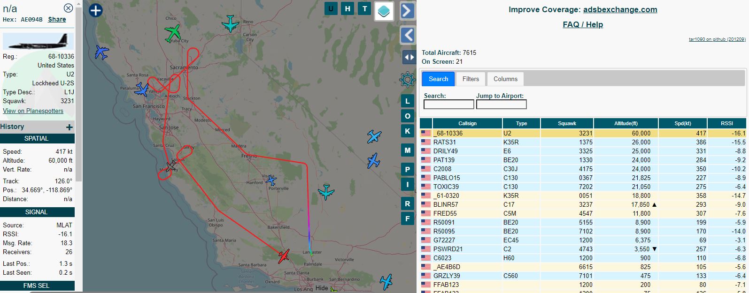The width and height of the screenshot is (749, 293).
Task: Close the selected aircraft info panel
Action: coord(69,8)
